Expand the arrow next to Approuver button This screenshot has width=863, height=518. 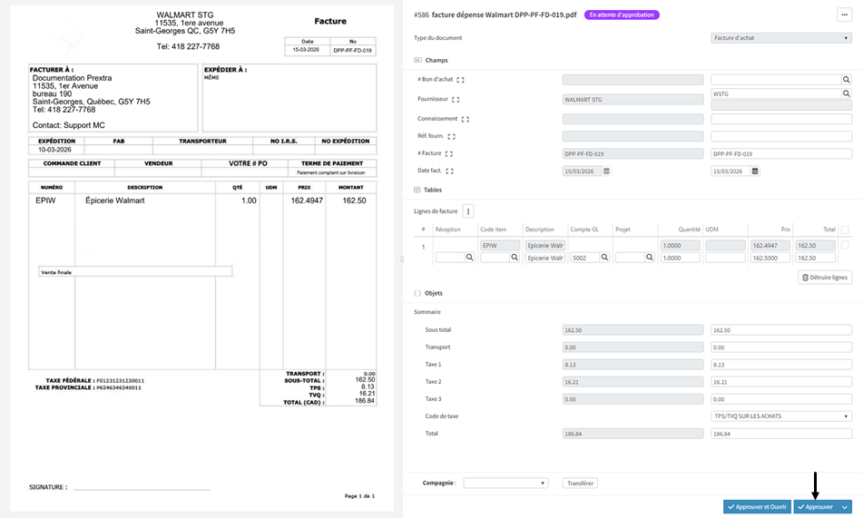pos(846,507)
